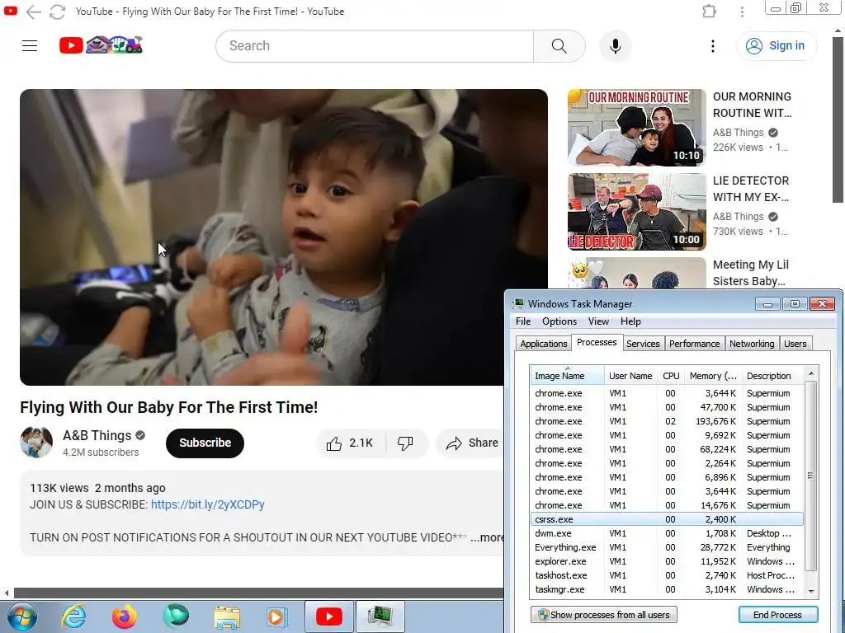Open browser extensions puzzle icon
This screenshot has height=633, width=845.
tap(709, 12)
